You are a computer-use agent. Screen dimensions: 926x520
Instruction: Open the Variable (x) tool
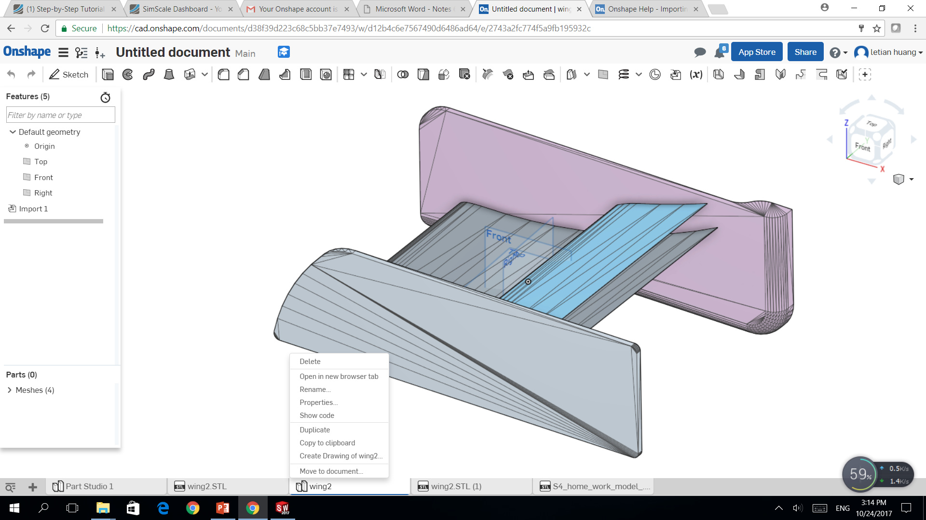pyautogui.click(x=695, y=75)
